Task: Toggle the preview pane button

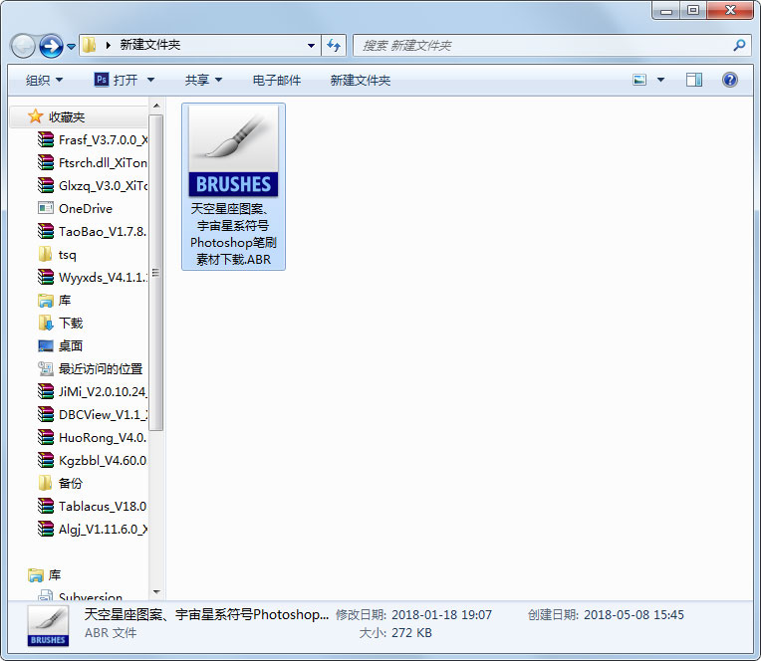Action: coord(694,80)
